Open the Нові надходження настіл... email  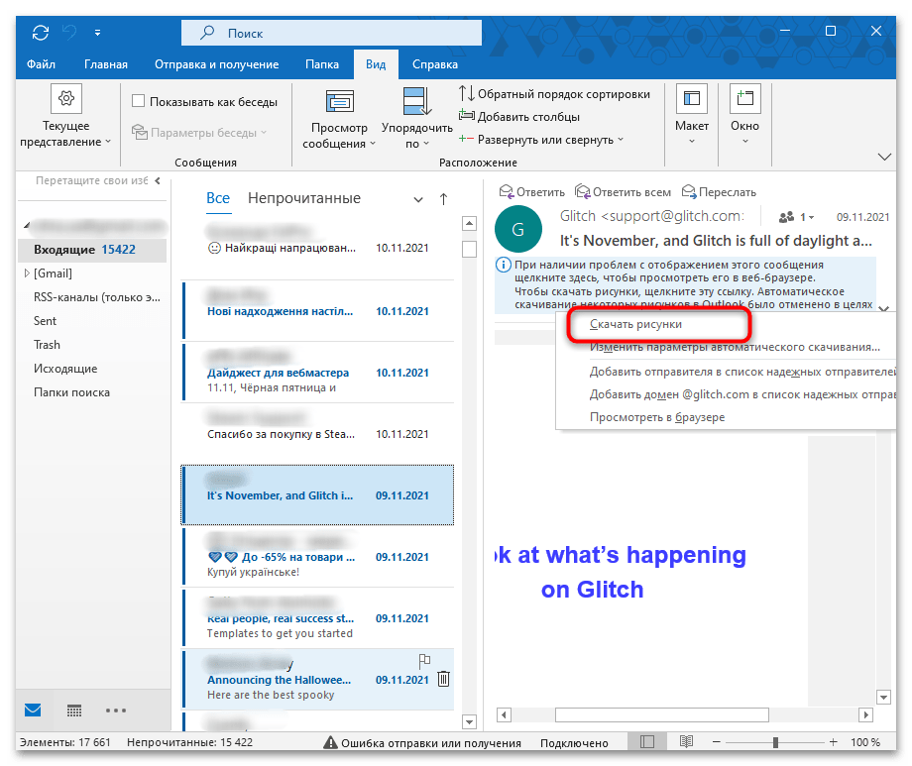coord(317,310)
